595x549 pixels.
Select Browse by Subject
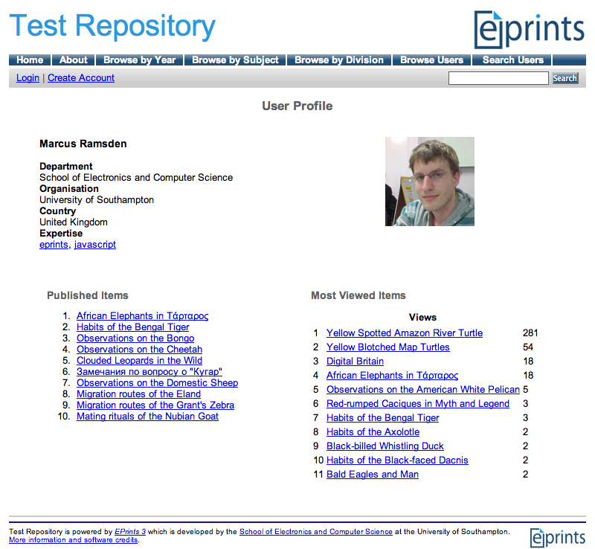235,60
